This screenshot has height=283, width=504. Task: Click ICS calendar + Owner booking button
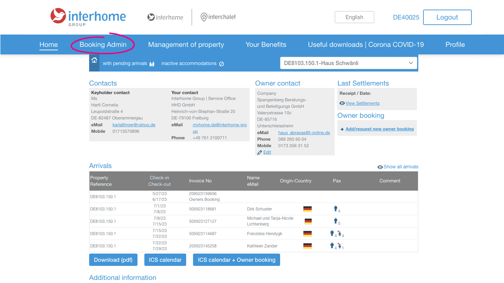tap(237, 260)
